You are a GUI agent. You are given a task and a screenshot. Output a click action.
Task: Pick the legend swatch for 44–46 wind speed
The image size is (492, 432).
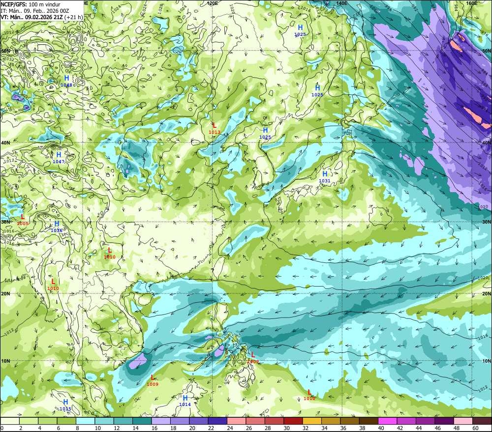point(425,421)
